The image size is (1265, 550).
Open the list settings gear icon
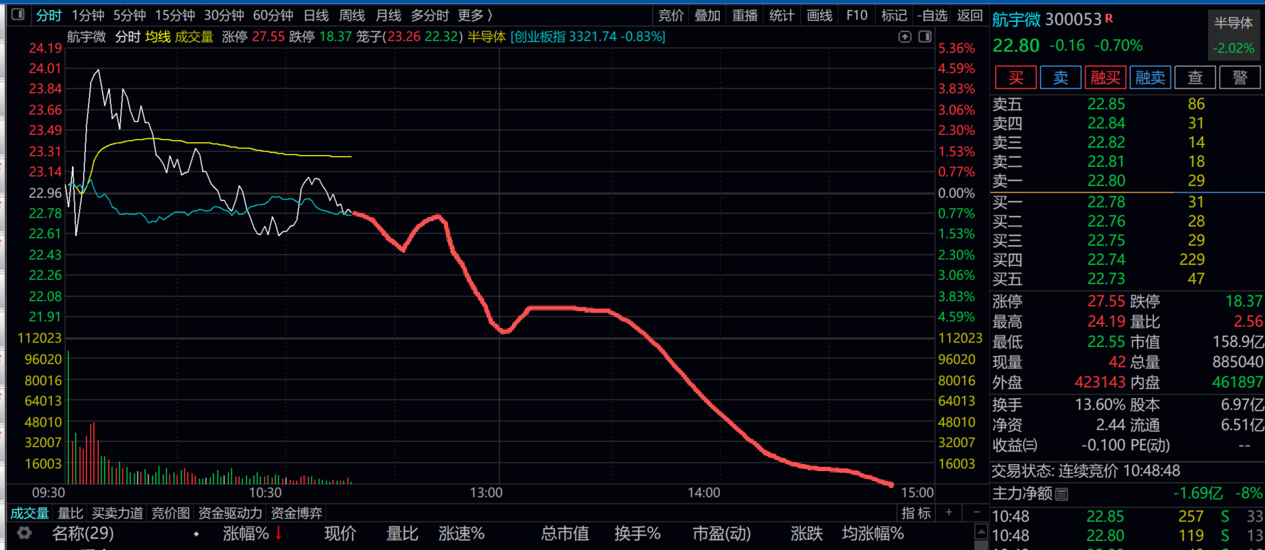[x=24, y=533]
